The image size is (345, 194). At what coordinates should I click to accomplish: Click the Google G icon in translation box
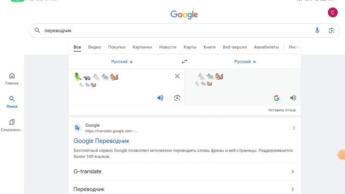[x=277, y=98]
